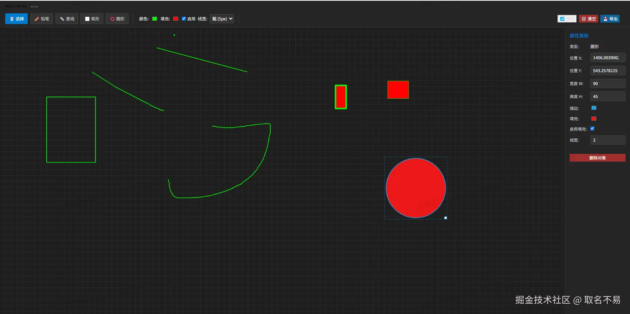Click the 属性面板 panel heading
The height and width of the screenshot is (314, 630).
coord(579,36)
